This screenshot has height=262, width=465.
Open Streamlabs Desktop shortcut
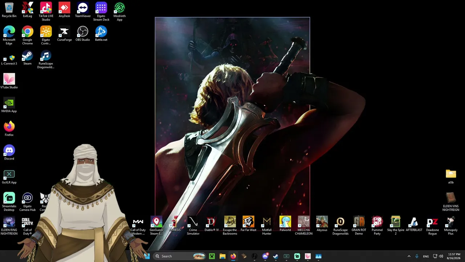click(9, 202)
